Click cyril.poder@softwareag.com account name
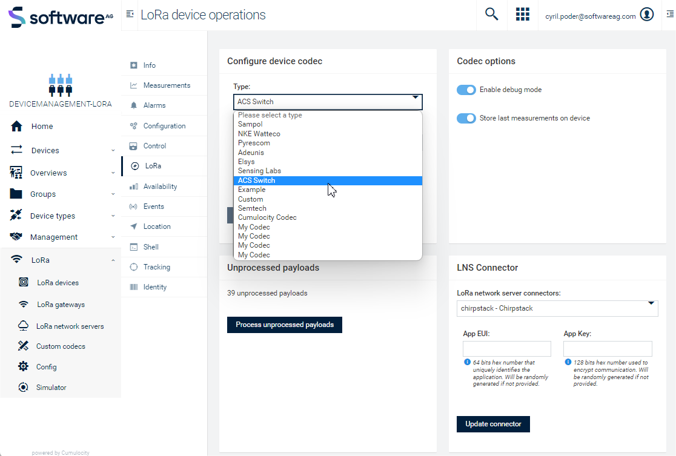676x456 pixels. [590, 16]
